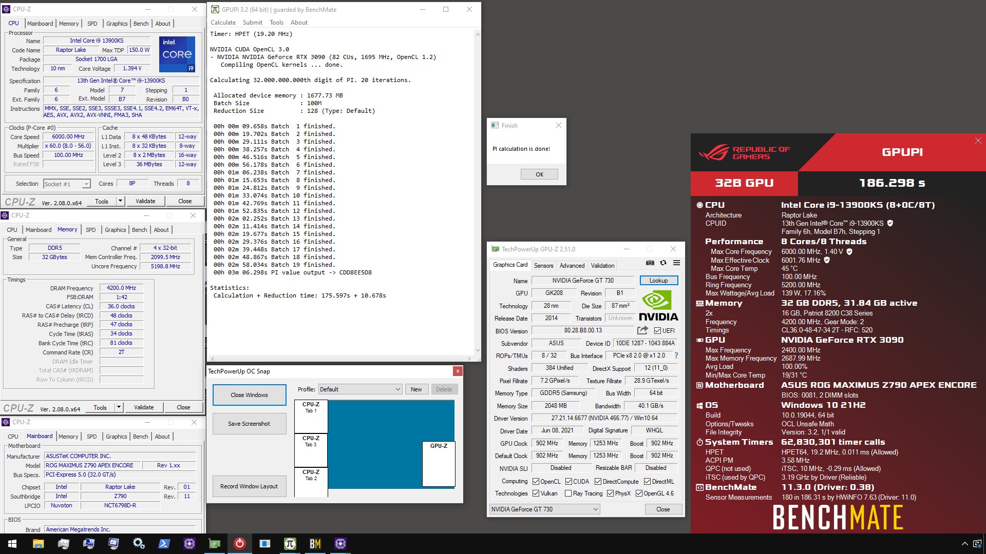
Task: Toggle the OpenCL computing checkbox
Action: pyautogui.click(x=536, y=482)
